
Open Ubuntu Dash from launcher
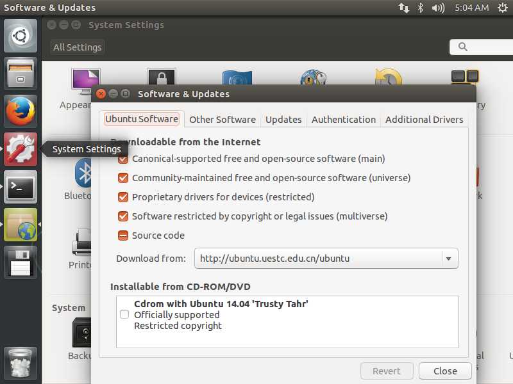21,36
